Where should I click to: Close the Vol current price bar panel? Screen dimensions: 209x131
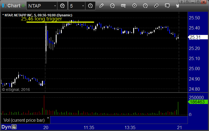pyautogui.click(x=48, y=118)
